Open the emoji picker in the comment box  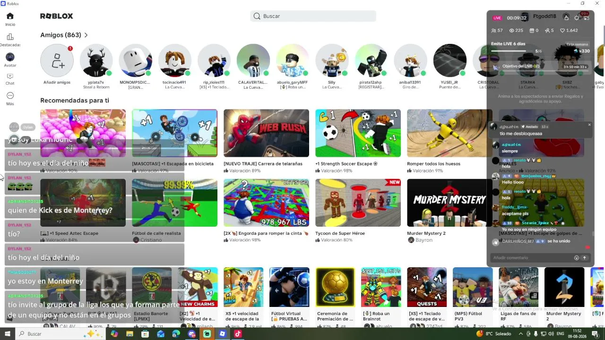[577, 258]
